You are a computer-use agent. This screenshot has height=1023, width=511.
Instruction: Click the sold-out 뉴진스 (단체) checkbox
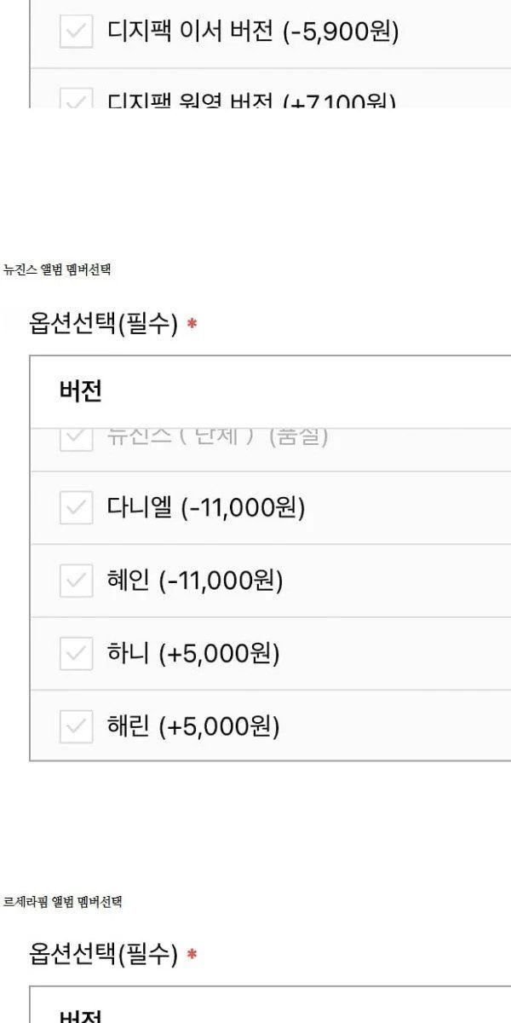click(x=76, y=438)
